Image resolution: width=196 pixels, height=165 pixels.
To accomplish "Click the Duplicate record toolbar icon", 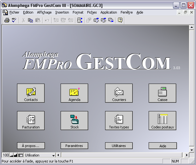I will (63, 20).
